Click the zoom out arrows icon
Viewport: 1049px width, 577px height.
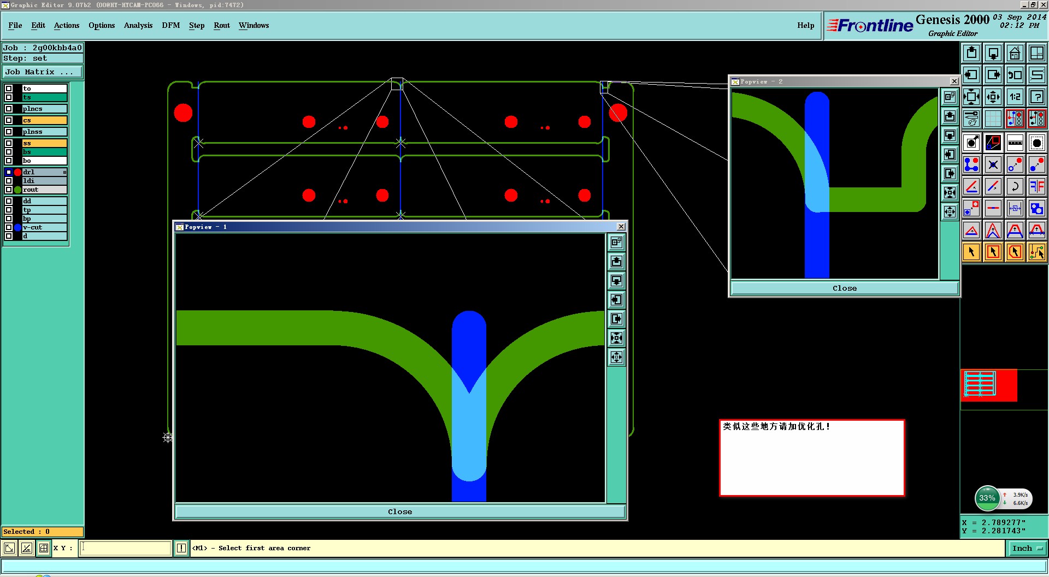993,97
